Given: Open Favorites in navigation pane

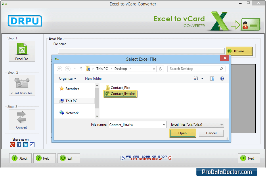Looking at the screenshot, I should coord(69,89).
